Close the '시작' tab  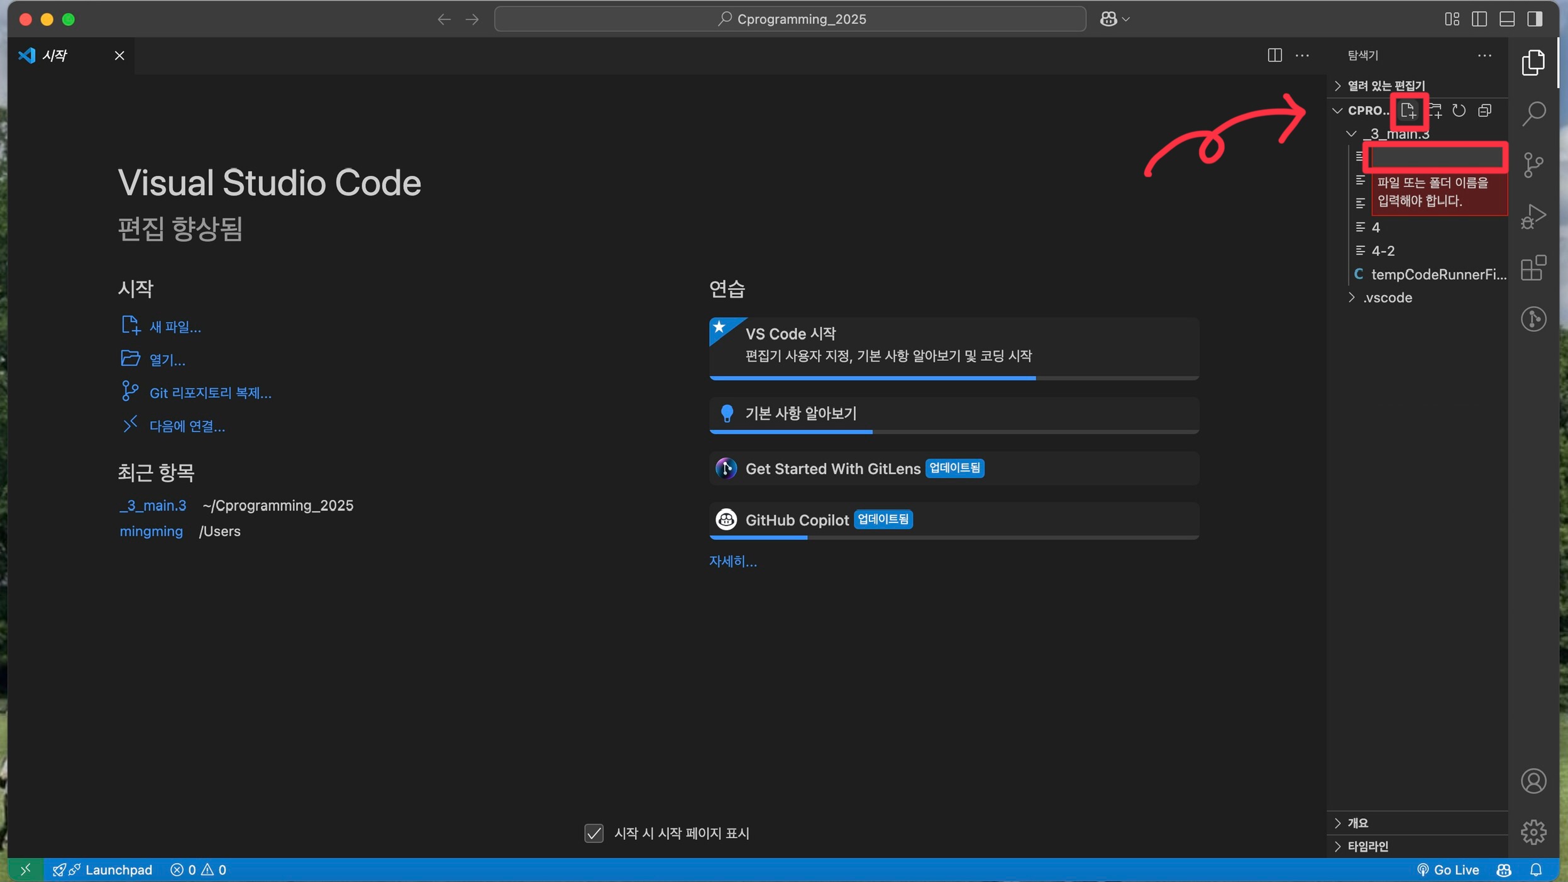click(x=119, y=55)
